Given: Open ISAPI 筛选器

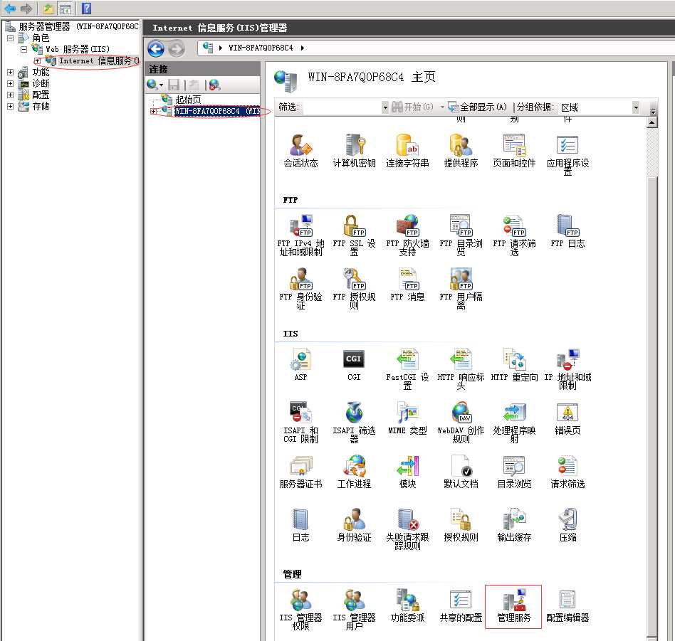Looking at the screenshot, I should coord(354,422).
